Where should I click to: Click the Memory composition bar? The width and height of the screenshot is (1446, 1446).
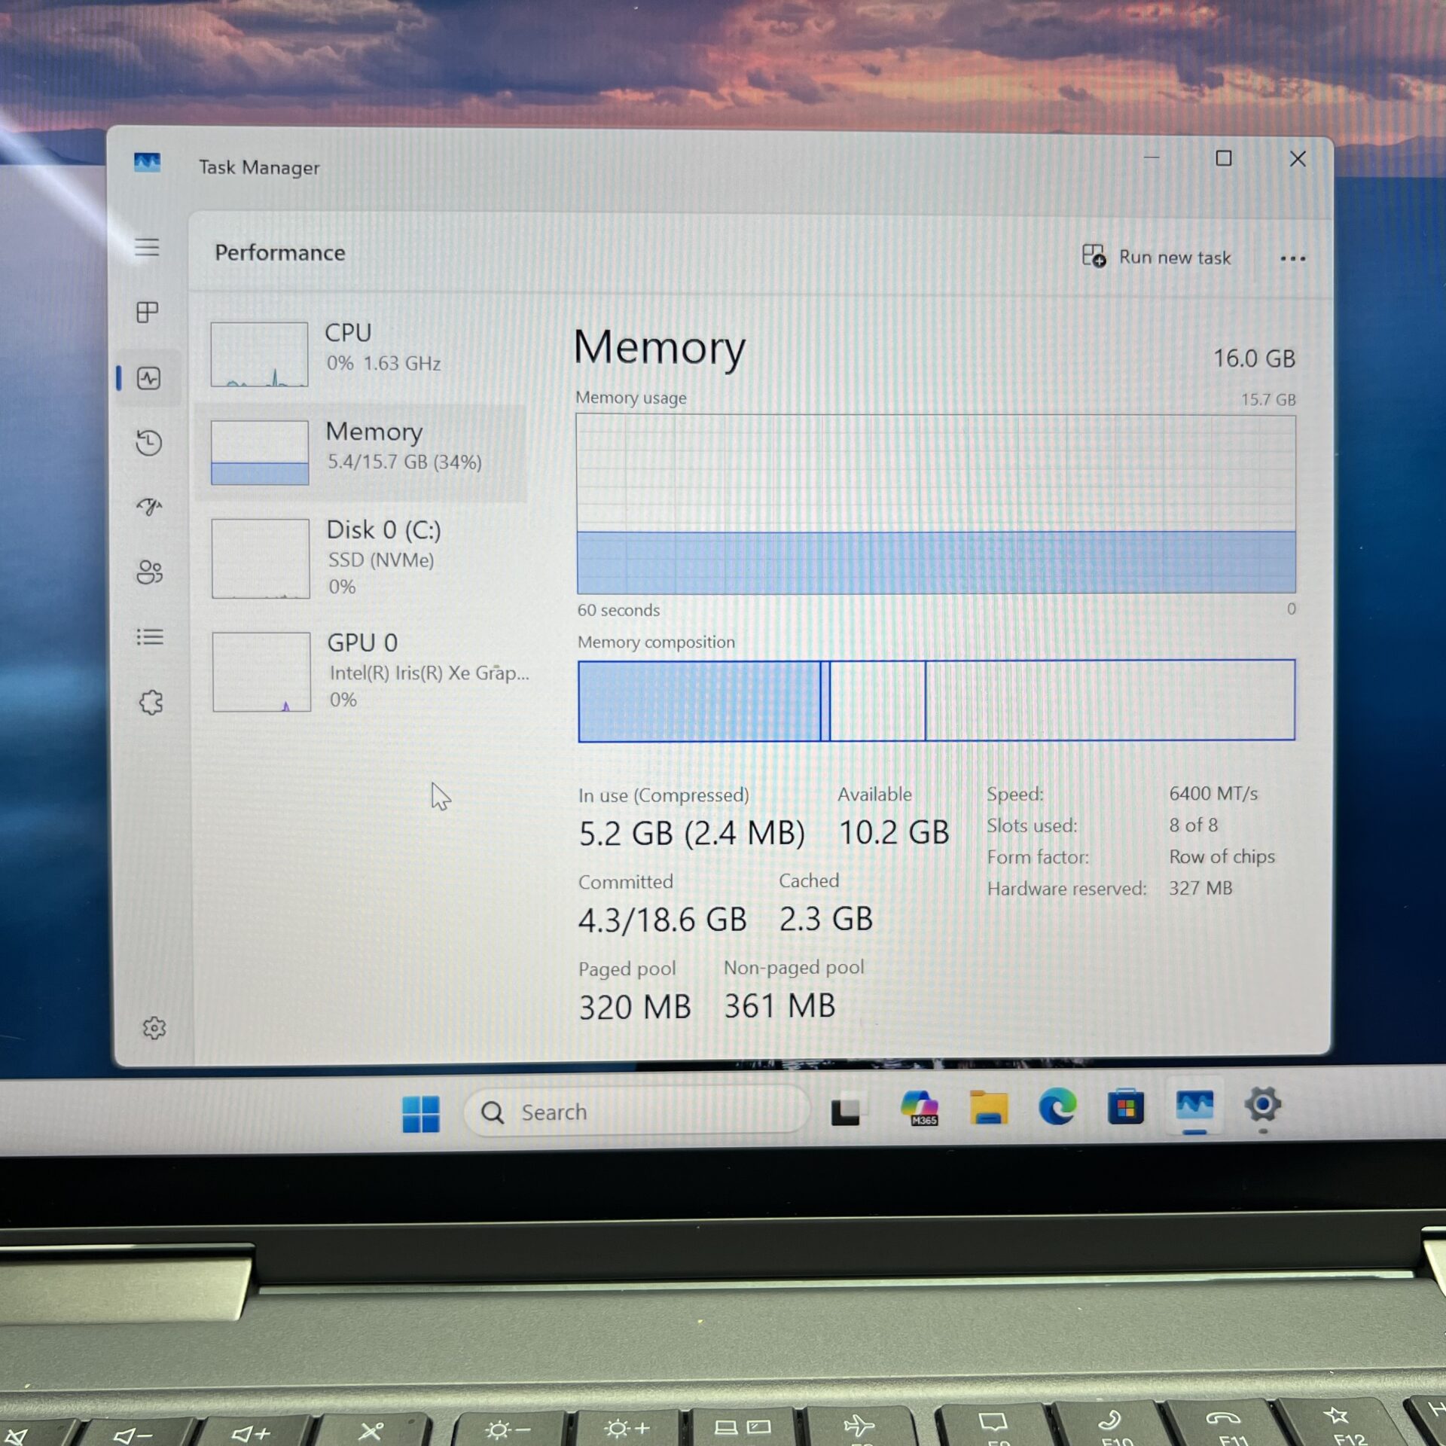[935, 700]
